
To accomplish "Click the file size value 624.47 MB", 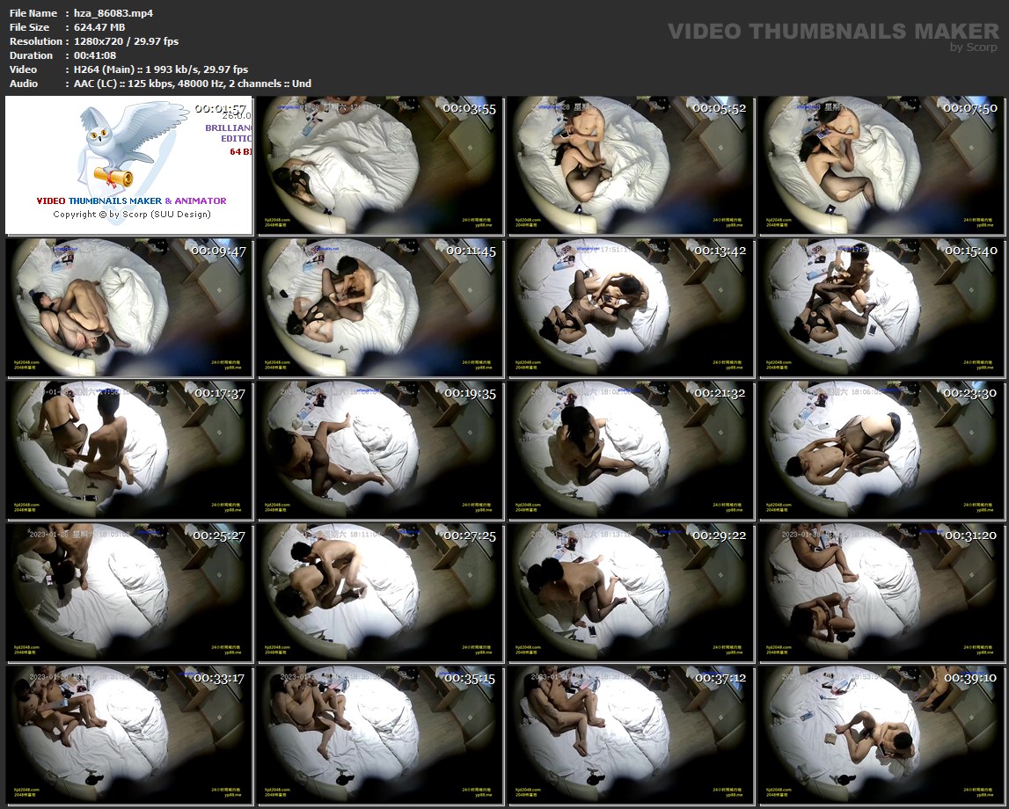I will click(99, 27).
